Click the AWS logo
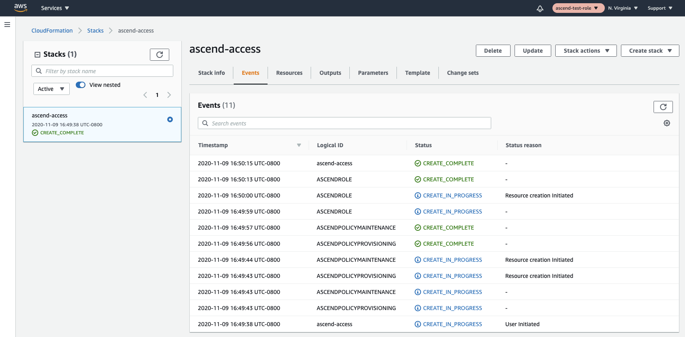685x337 pixels. [x=21, y=8]
